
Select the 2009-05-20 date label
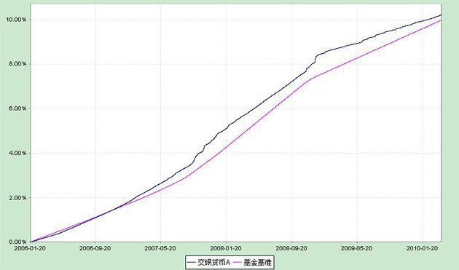point(356,248)
